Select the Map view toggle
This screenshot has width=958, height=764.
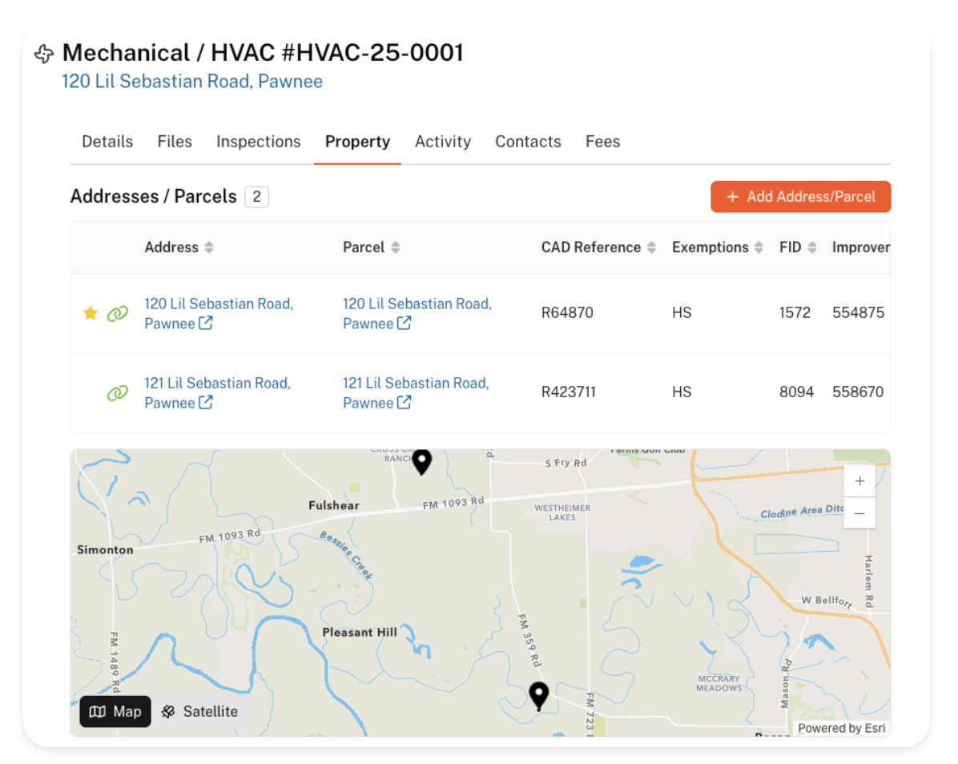(115, 711)
